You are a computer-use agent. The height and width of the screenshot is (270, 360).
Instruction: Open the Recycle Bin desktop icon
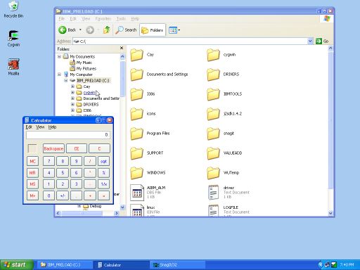coord(13,9)
